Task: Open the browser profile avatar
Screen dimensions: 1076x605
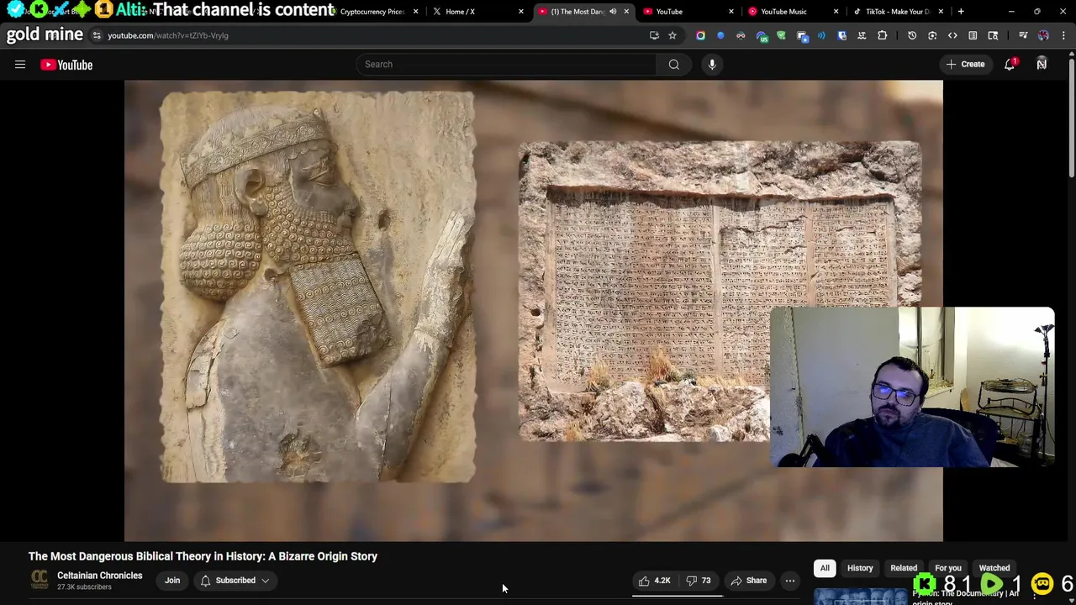Action: pyautogui.click(x=1043, y=35)
